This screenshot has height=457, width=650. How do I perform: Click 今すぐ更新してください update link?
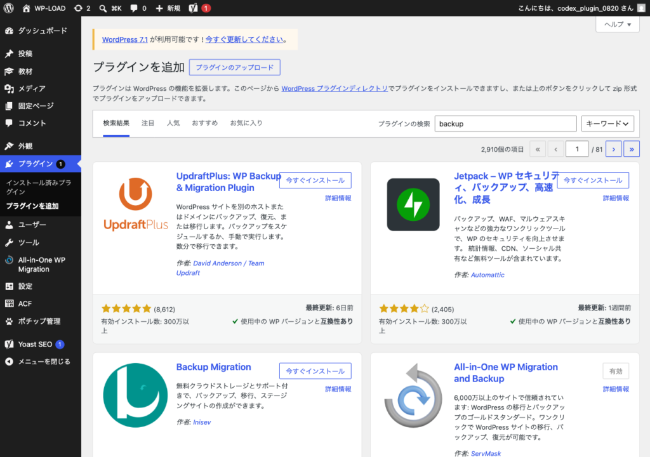pyautogui.click(x=244, y=39)
